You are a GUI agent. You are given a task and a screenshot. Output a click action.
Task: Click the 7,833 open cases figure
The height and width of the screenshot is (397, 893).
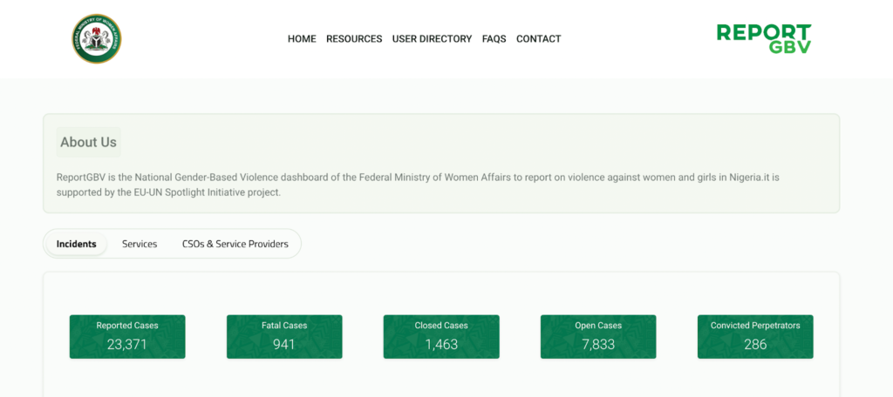pos(598,344)
